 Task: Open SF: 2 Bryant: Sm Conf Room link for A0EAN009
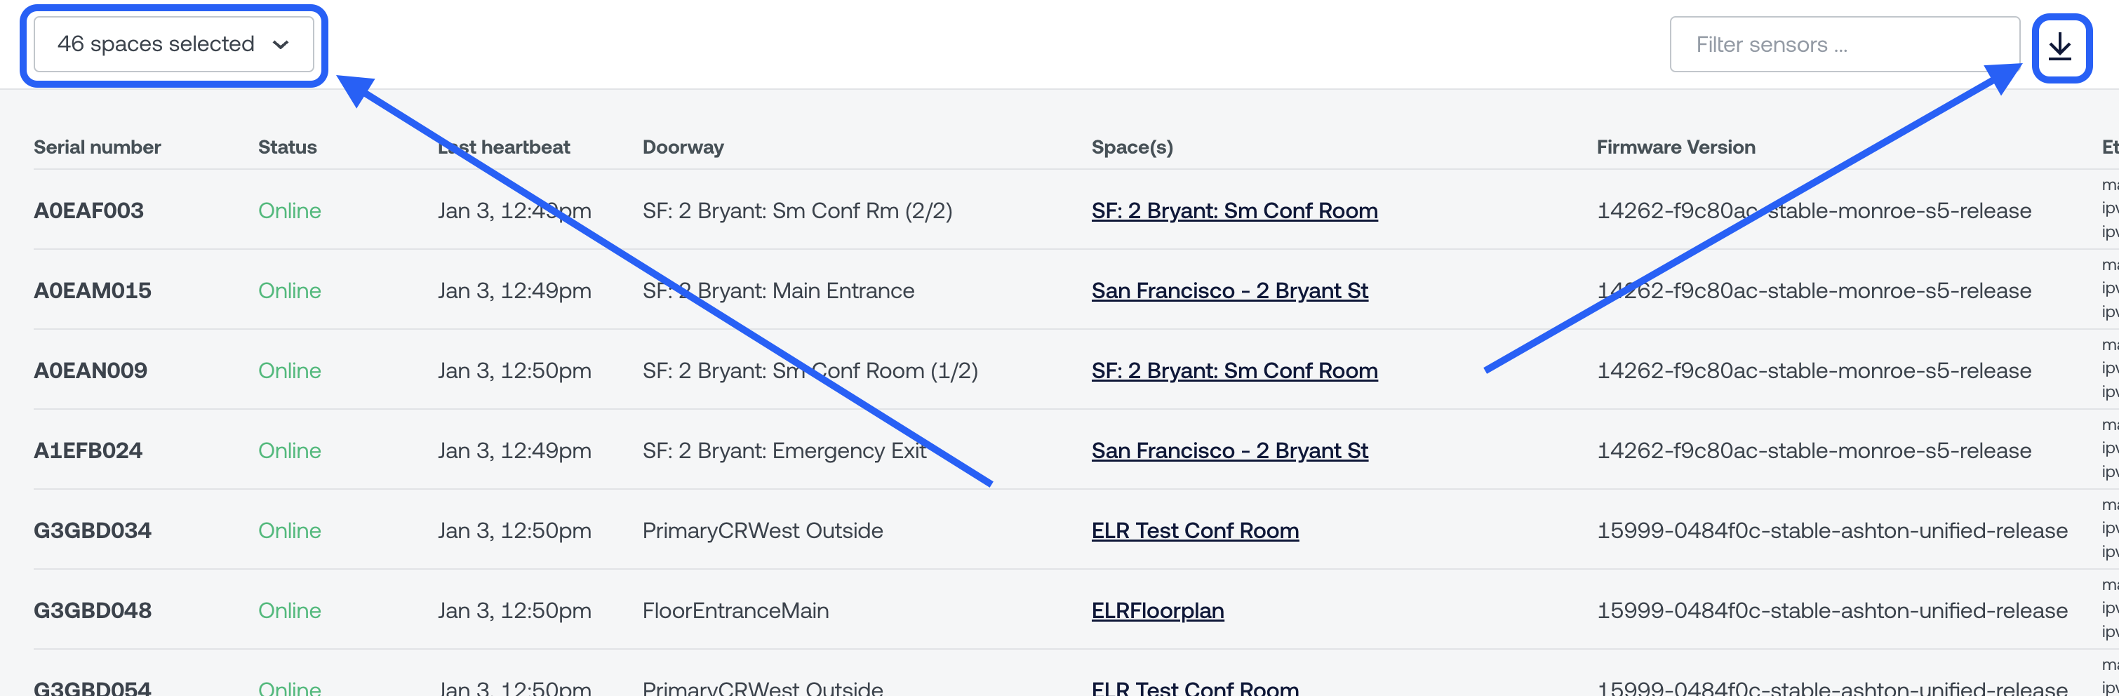pos(1234,370)
